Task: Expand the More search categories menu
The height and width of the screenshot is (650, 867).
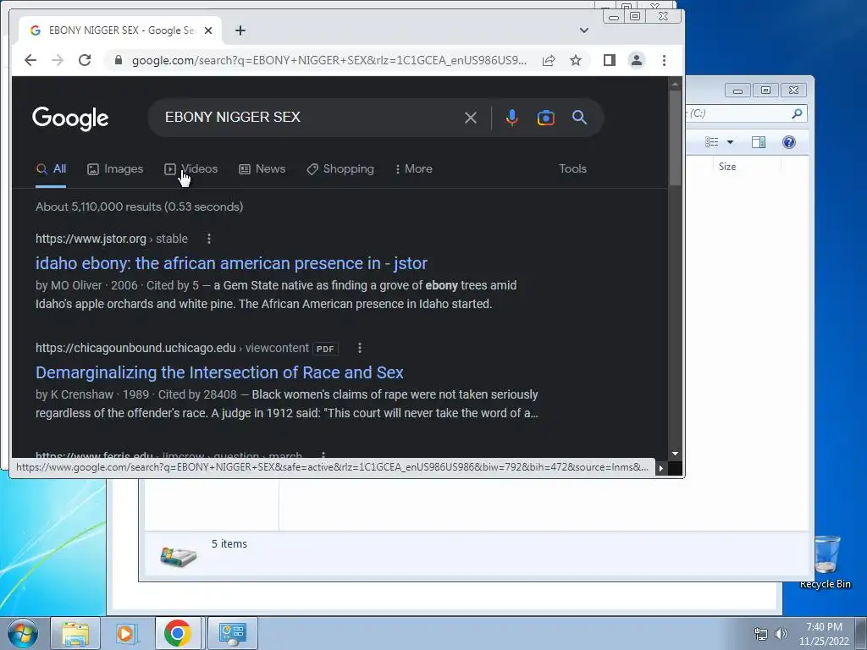Action: click(x=413, y=169)
